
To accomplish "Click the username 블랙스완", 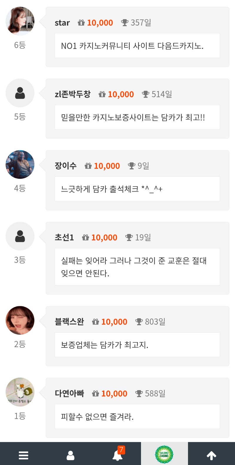I will (x=69, y=322).
